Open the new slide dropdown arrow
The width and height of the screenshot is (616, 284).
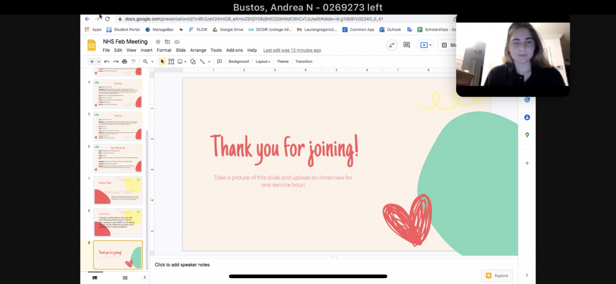pyautogui.click(x=99, y=62)
